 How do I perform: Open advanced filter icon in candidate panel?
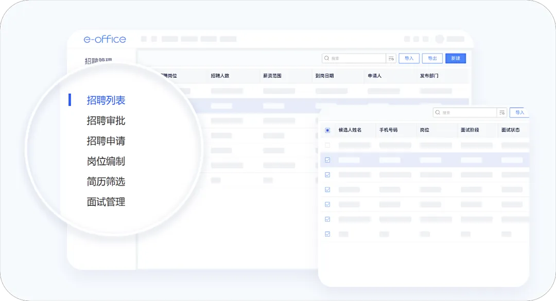click(501, 113)
